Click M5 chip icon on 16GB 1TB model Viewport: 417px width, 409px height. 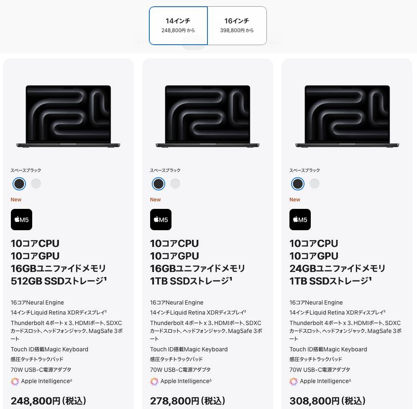(161, 219)
